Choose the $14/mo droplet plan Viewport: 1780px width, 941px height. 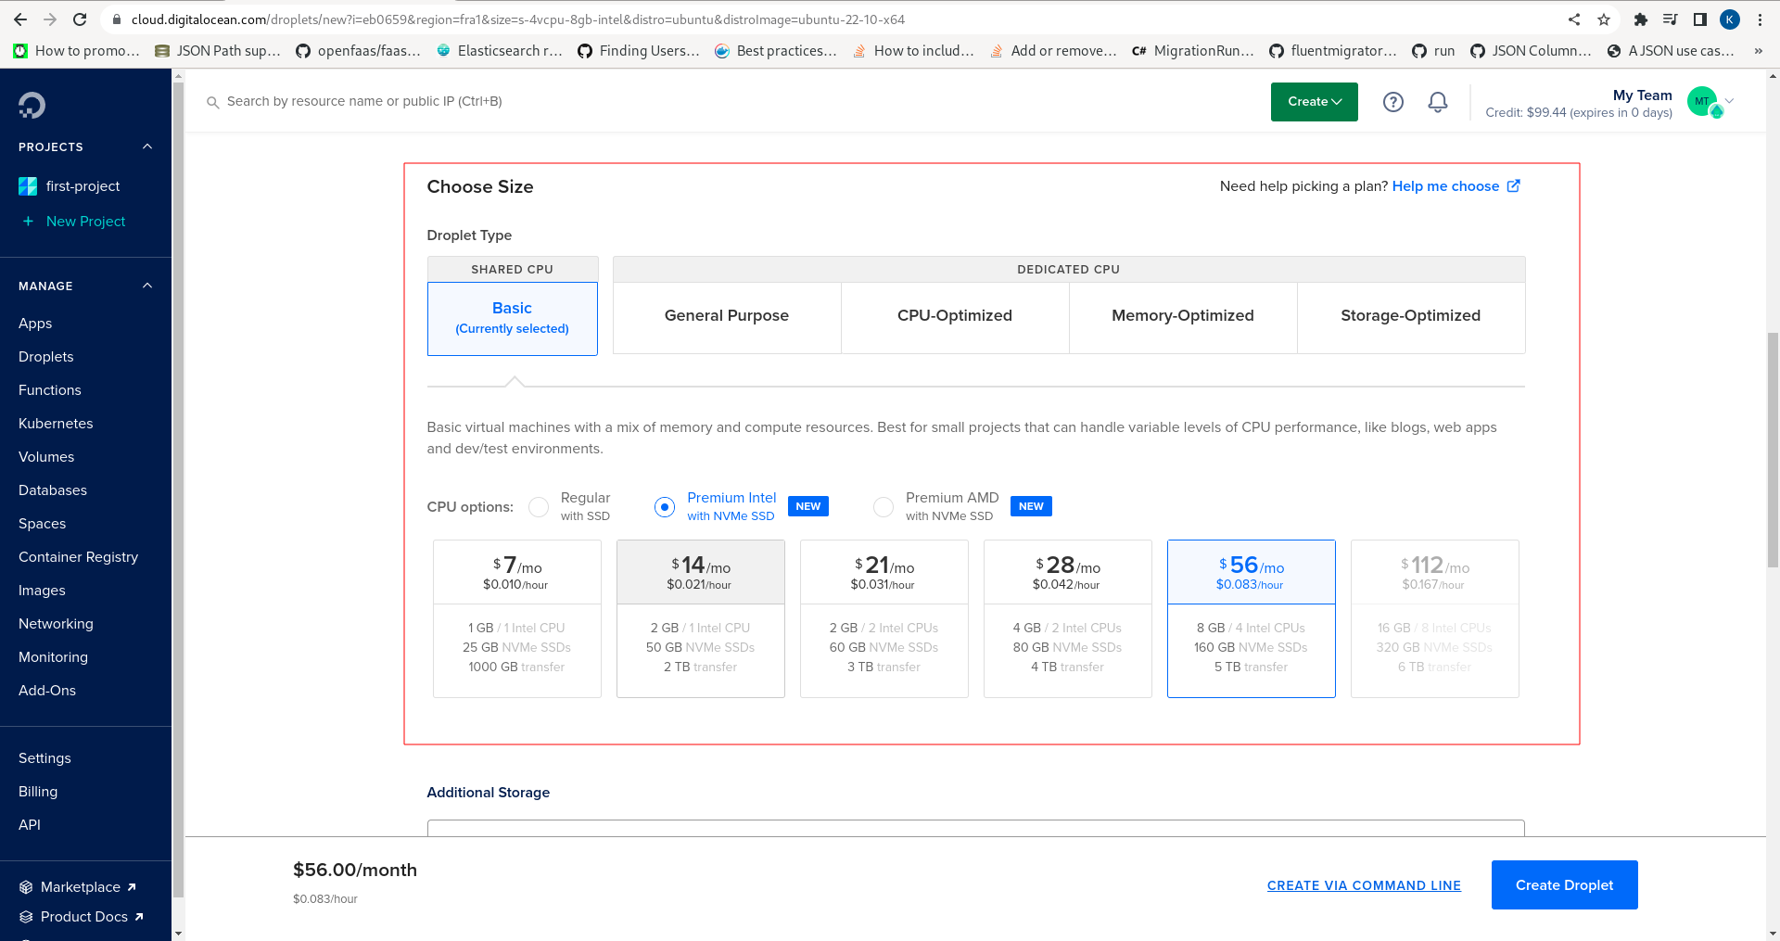tap(701, 618)
